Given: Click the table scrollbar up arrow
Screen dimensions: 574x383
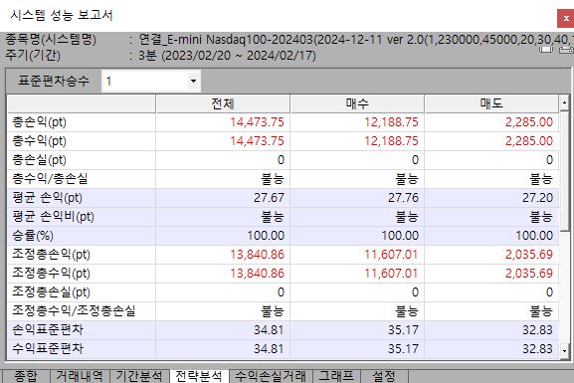Looking at the screenshot, I should pyautogui.click(x=564, y=102).
